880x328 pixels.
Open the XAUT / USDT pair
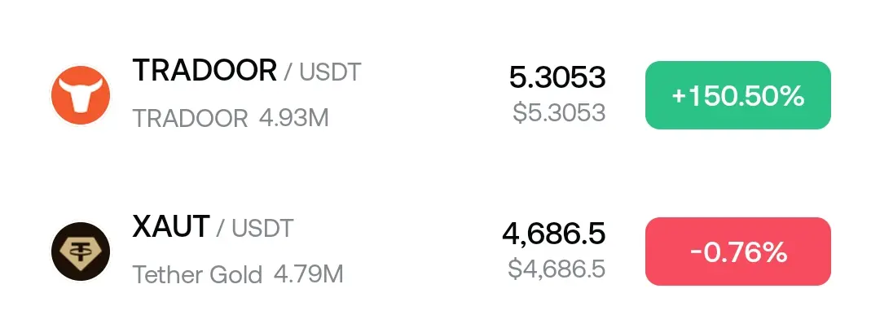point(213,228)
